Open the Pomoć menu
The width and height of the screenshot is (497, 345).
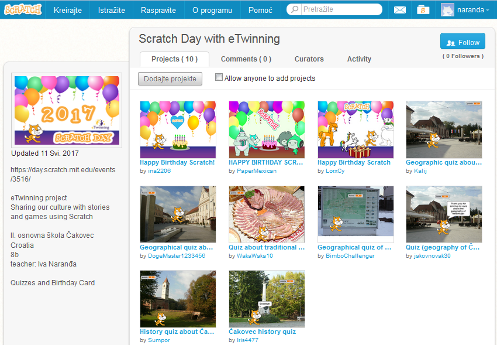coord(260,10)
